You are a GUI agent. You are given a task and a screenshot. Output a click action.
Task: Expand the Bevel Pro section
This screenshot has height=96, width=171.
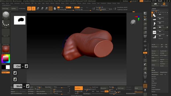(x=154, y=79)
